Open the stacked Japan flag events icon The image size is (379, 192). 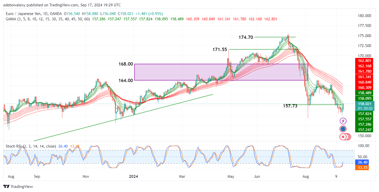point(345,137)
